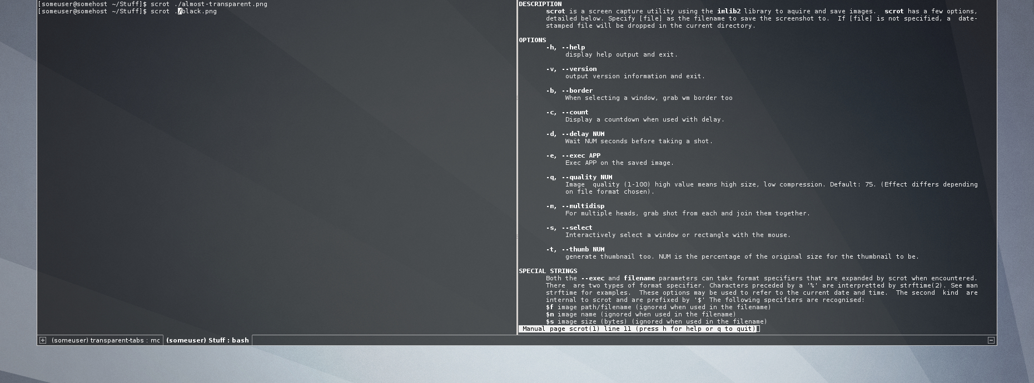
Task: Click the plus icon left of the tabs
Action: point(43,340)
